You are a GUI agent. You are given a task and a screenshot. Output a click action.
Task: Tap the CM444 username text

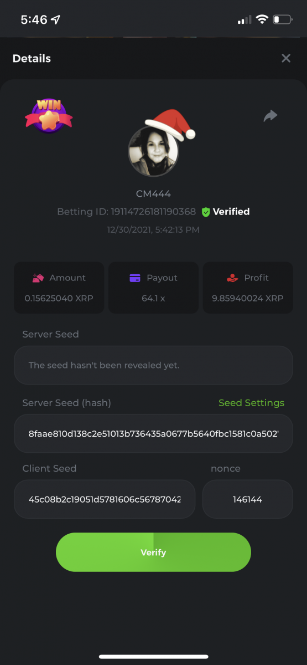click(x=153, y=194)
